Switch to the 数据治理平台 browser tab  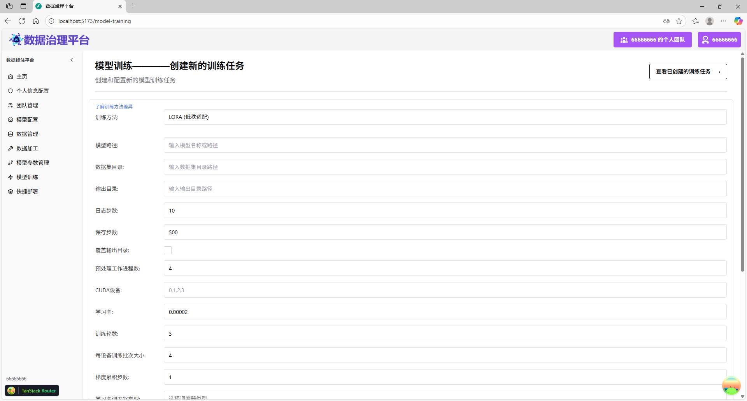[x=78, y=6]
